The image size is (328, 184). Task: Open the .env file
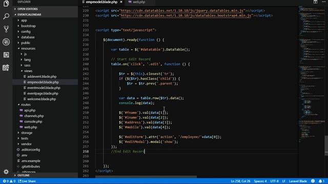pyautogui.click(x=24, y=155)
